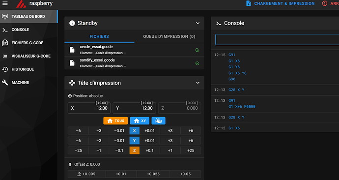The image size is (339, 180).
Task: Switch to Queue d'impression tab
Action: [169, 36]
